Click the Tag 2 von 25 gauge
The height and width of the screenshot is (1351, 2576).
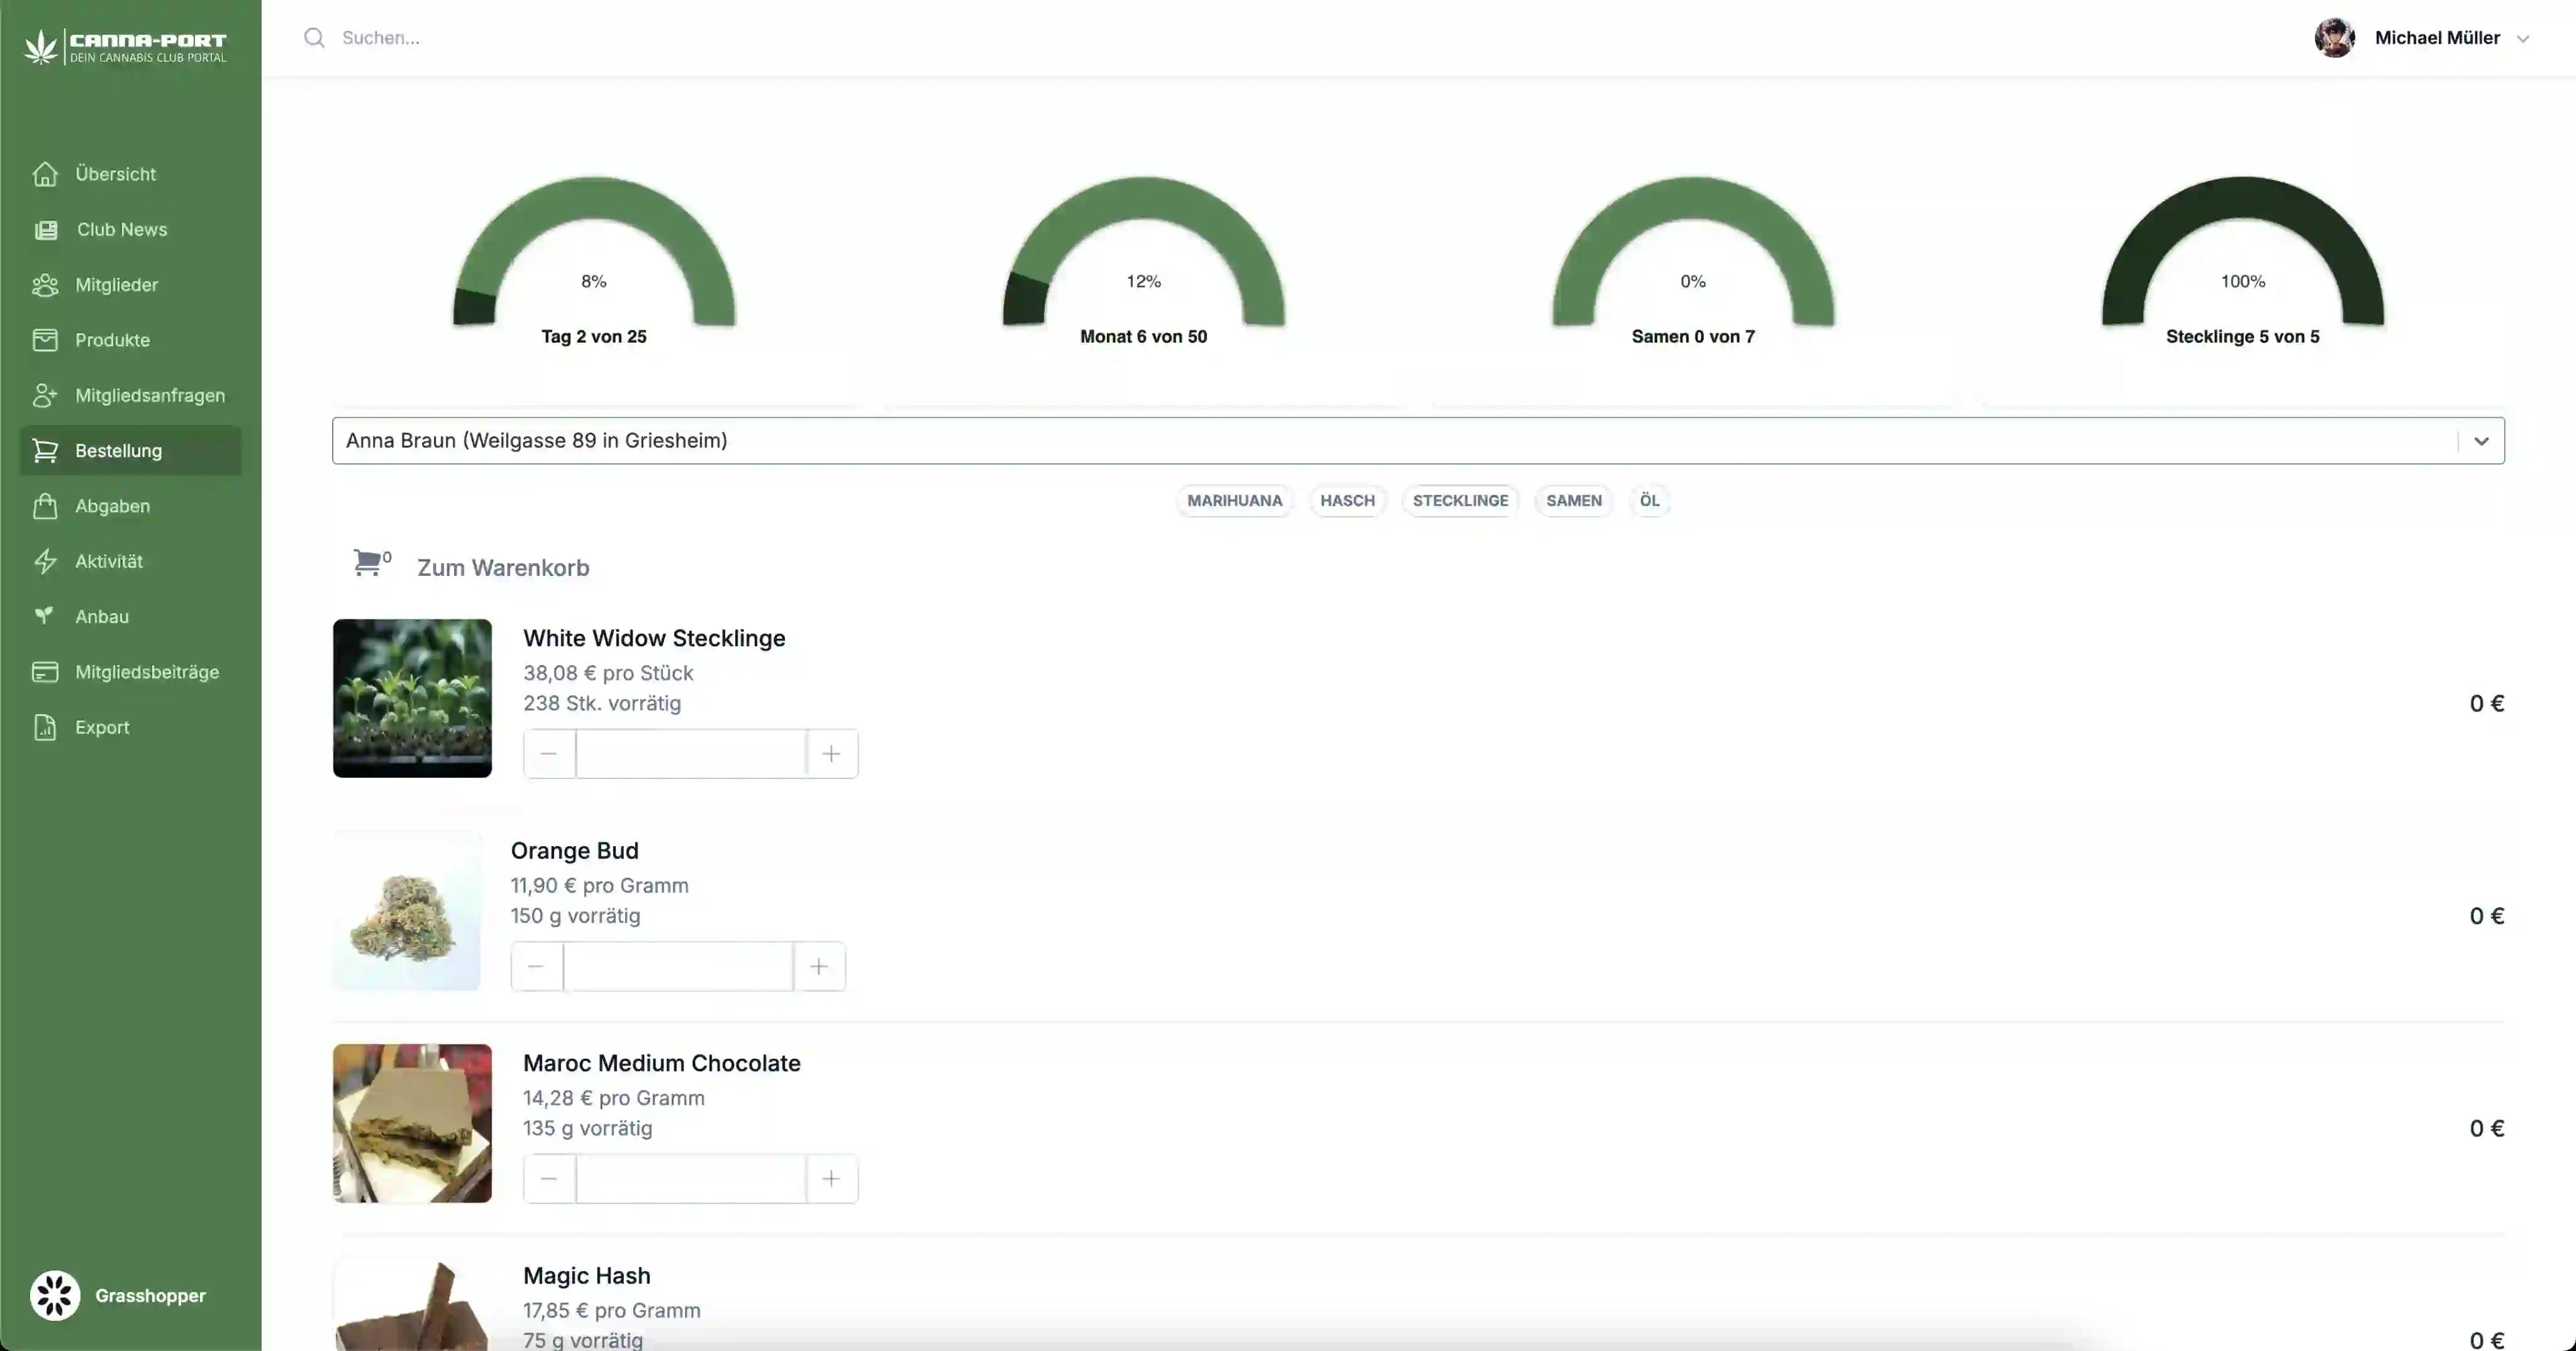[594, 260]
